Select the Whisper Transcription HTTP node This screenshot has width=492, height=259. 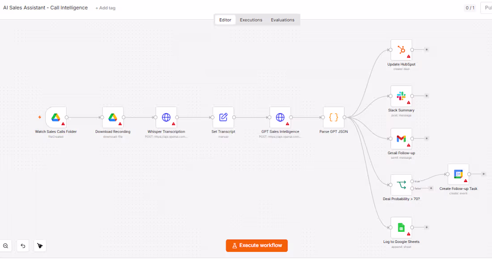tap(166, 117)
